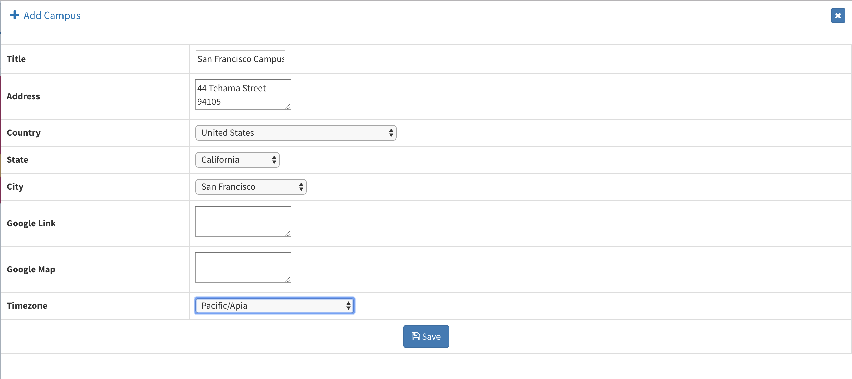The width and height of the screenshot is (852, 379).
Task: Focus the empty Google Map text area
Action: pos(243,268)
